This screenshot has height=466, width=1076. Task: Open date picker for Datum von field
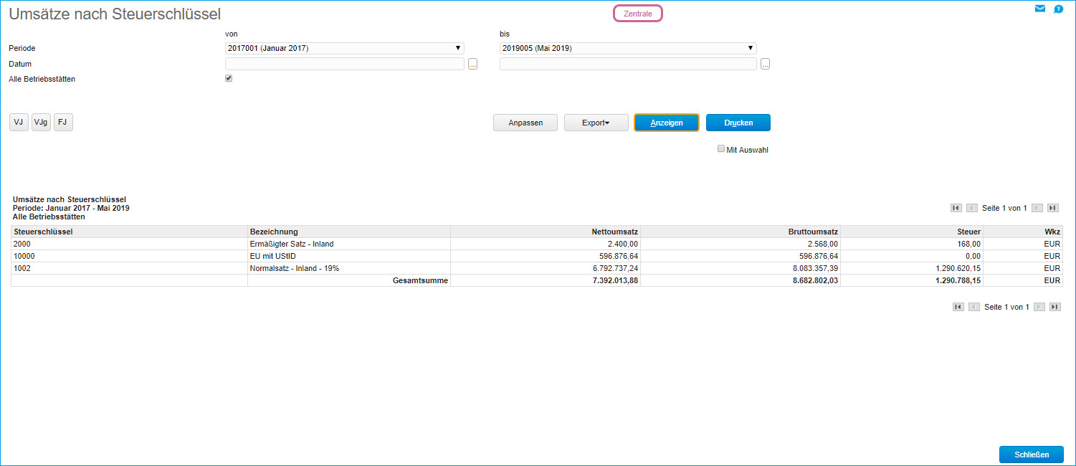coord(472,64)
